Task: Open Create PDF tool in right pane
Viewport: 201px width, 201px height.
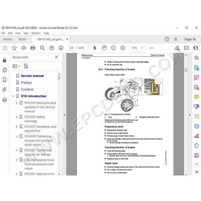Action: click(196, 87)
